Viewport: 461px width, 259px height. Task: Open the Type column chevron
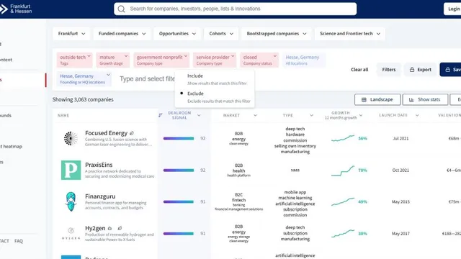pyautogui.click(x=311, y=115)
